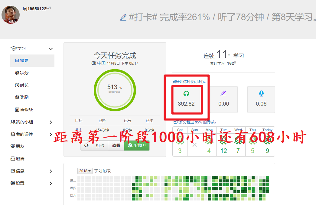The image size is (316, 205).
Task: Click the green 奖励 +1 button
Action: 137,145
